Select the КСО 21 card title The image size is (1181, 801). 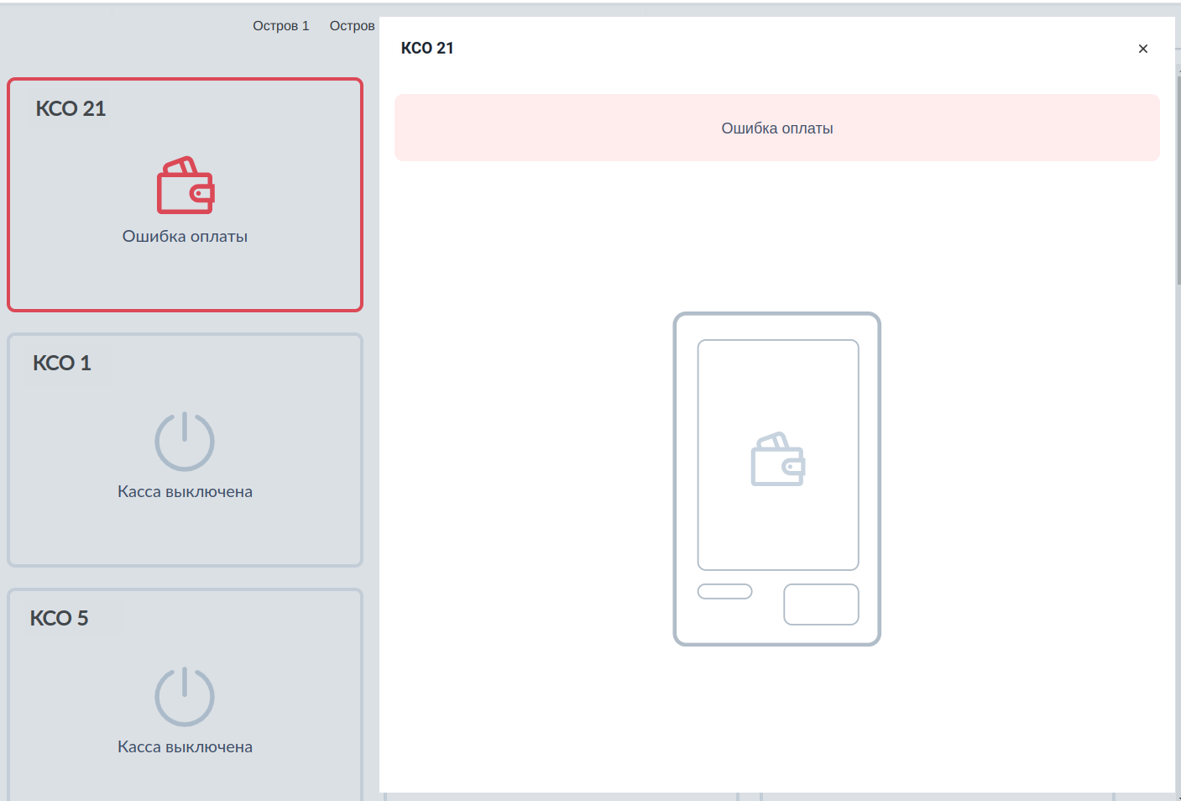[71, 108]
